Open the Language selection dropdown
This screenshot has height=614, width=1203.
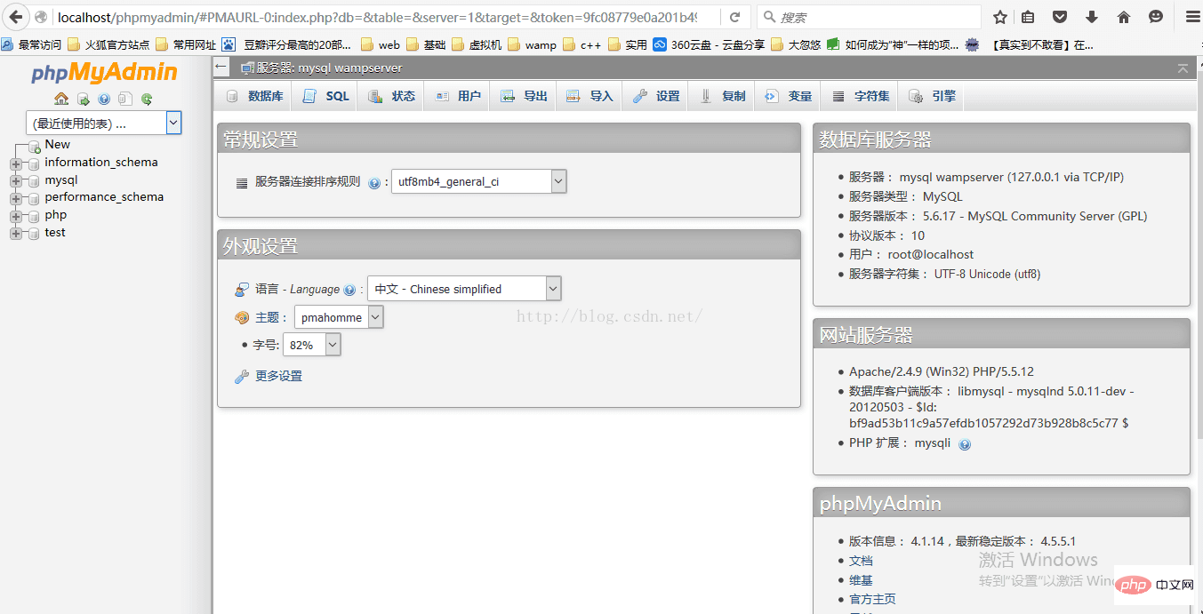pos(464,289)
